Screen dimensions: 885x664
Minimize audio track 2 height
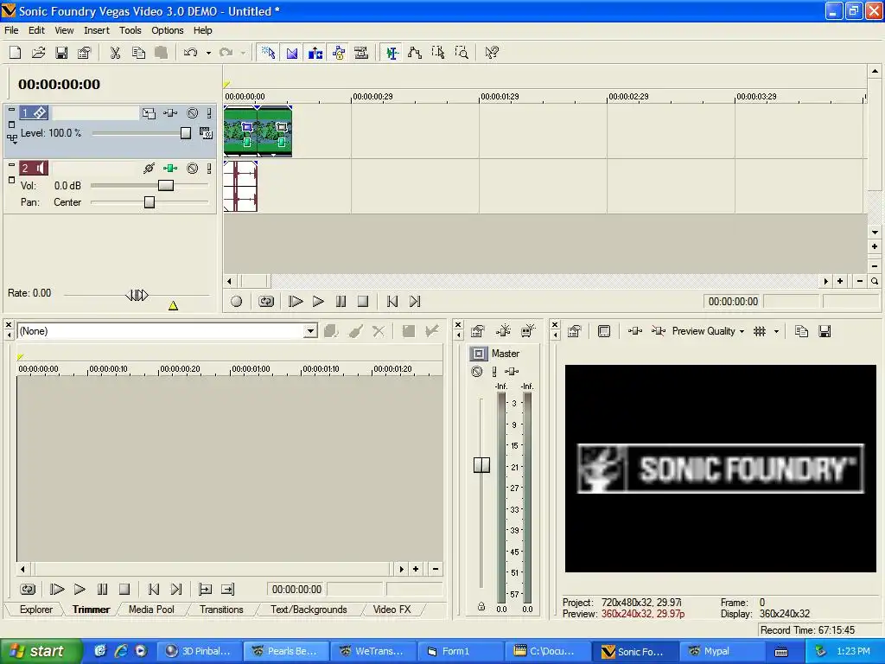[11, 165]
